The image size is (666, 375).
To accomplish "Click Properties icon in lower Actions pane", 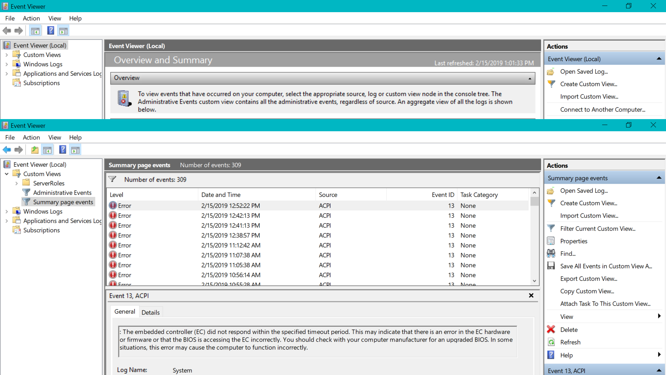I will 551,241.
